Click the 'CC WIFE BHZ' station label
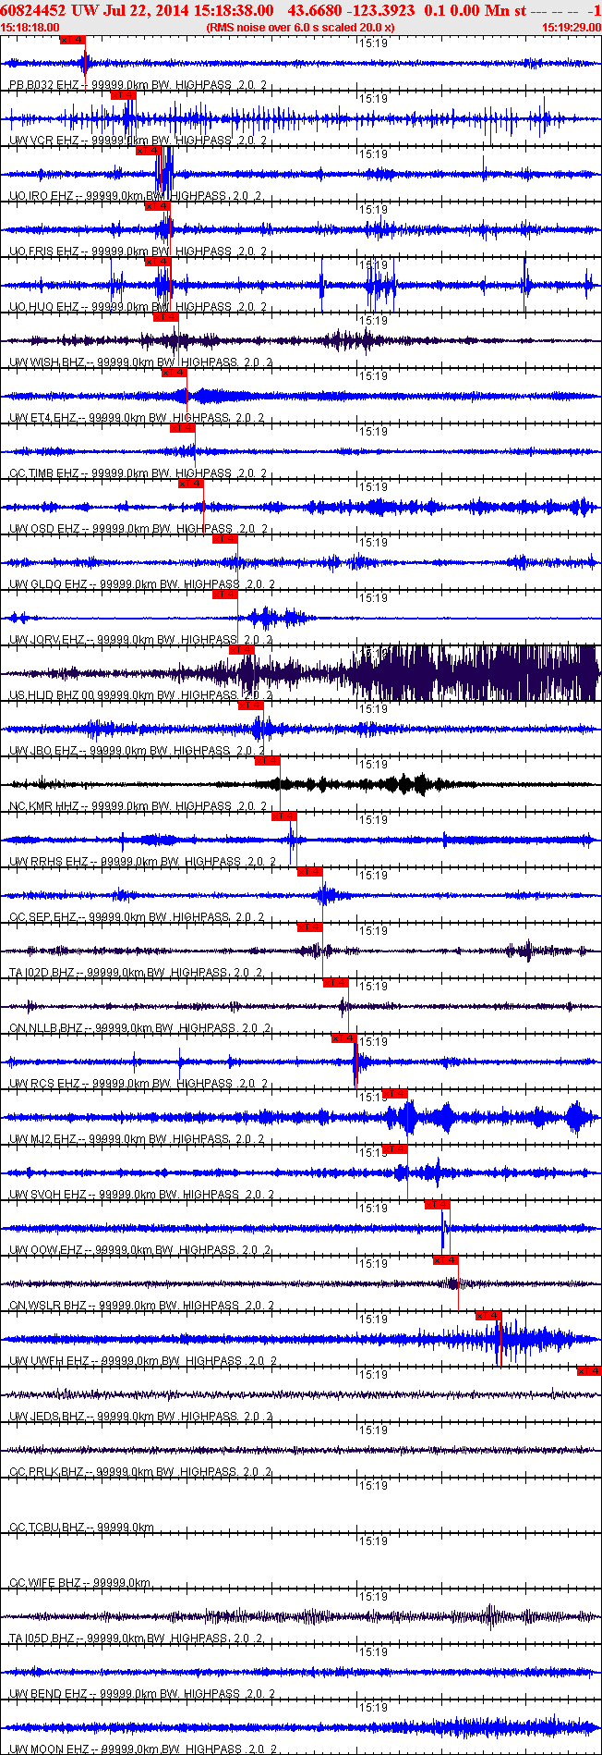 click(x=45, y=1583)
